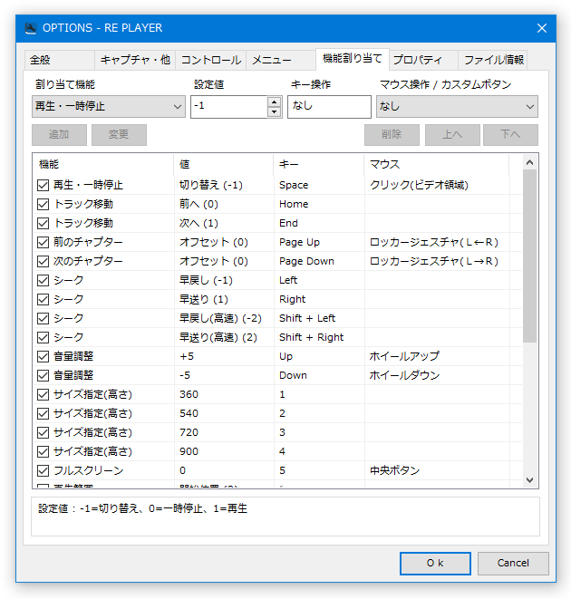Viewport: 571px width, 599px height.
Task: Click the RE PLAYER app icon in title bar
Action: coord(31,28)
